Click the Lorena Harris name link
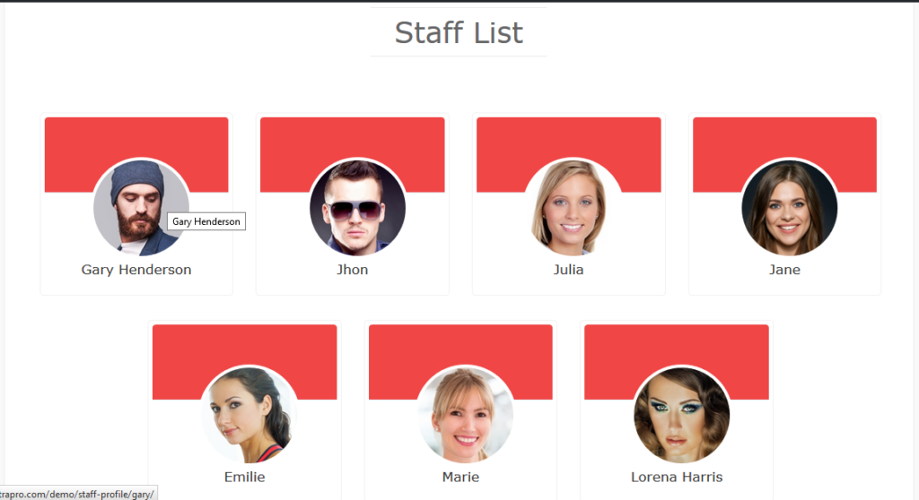 tap(677, 478)
